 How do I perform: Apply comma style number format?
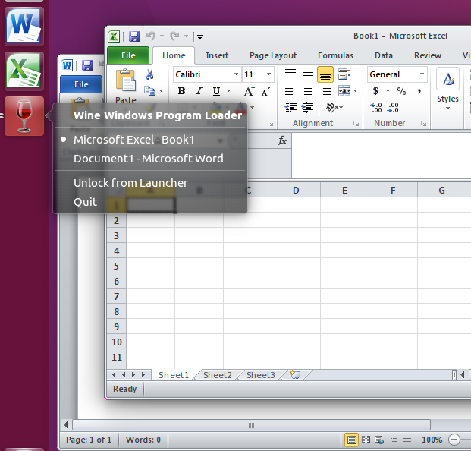419,91
